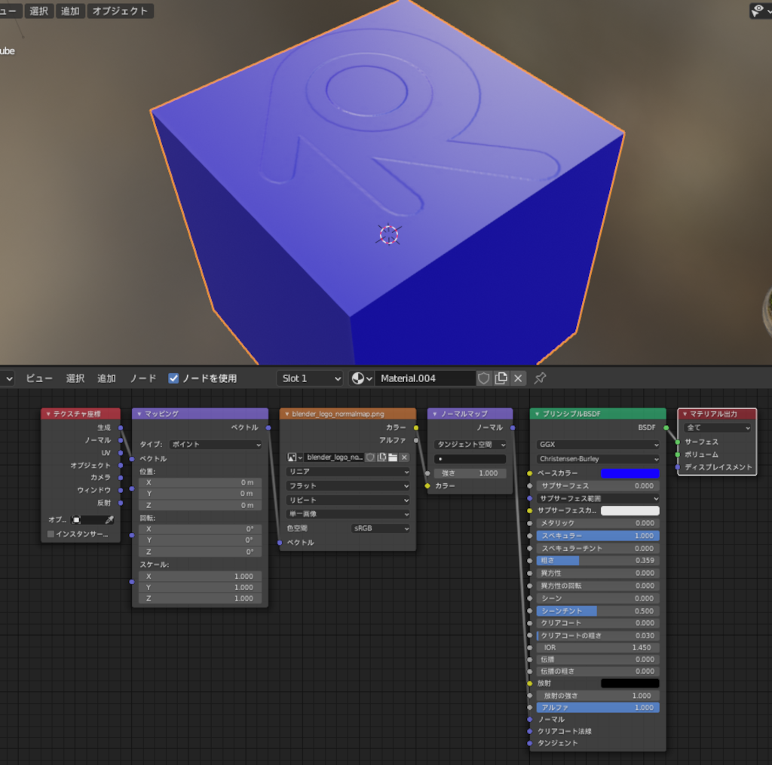Click the black 放射 color swatch
Screen dimensions: 772x765
coord(630,684)
